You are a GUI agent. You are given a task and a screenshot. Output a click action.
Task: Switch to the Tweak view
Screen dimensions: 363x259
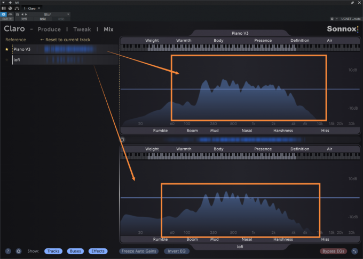coord(82,29)
